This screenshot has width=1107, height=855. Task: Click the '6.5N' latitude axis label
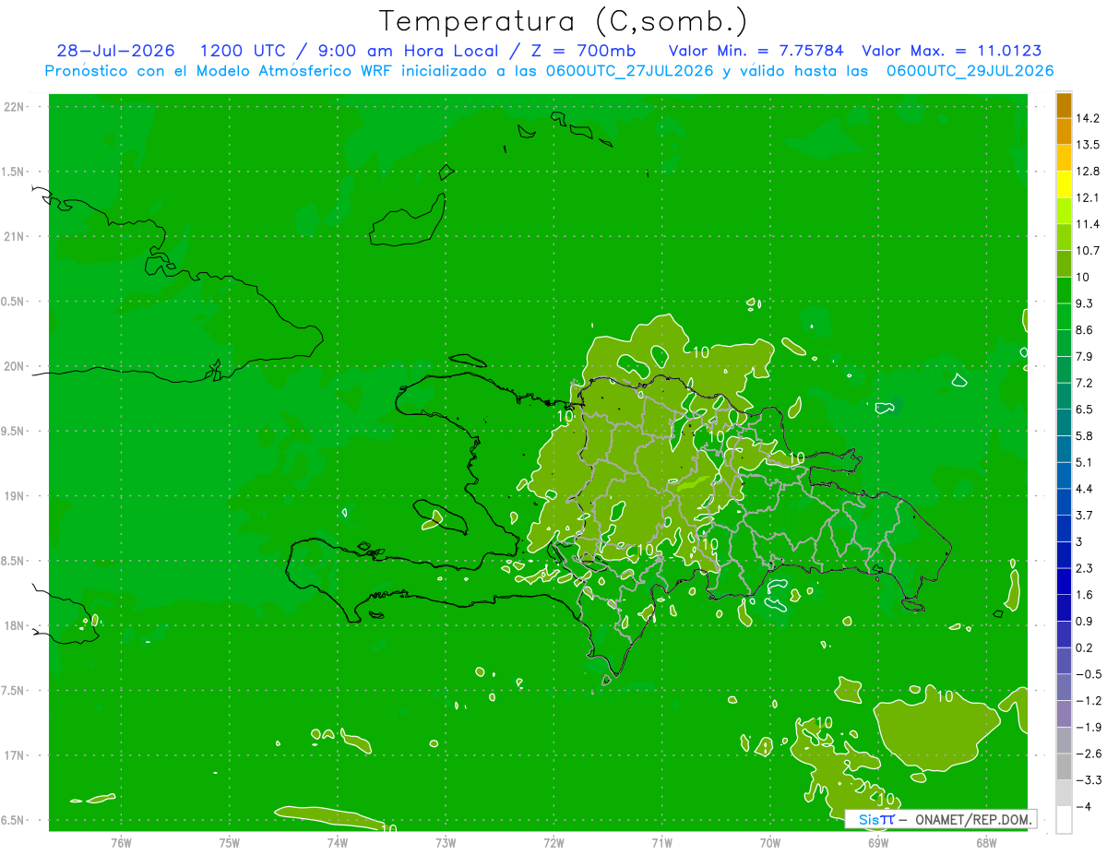pyautogui.click(x=14, y=820)
